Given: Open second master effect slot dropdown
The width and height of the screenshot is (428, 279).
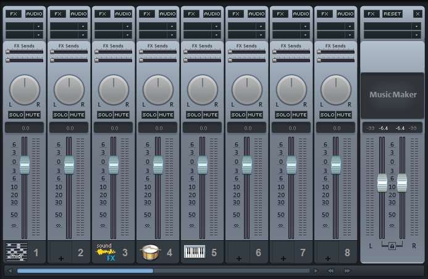Looking at the screenshot, I should click(x=416, y=35).
